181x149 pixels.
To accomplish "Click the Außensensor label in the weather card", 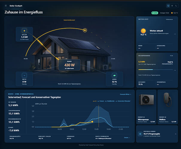I will coord(169,19).
